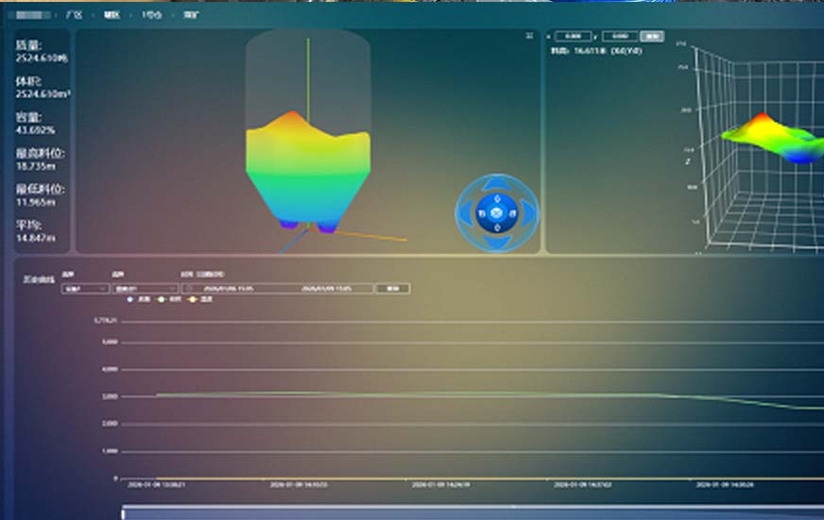Viewport: 824px width, 520px height.
Task: Click the query button beside date range
Action: 392,289
